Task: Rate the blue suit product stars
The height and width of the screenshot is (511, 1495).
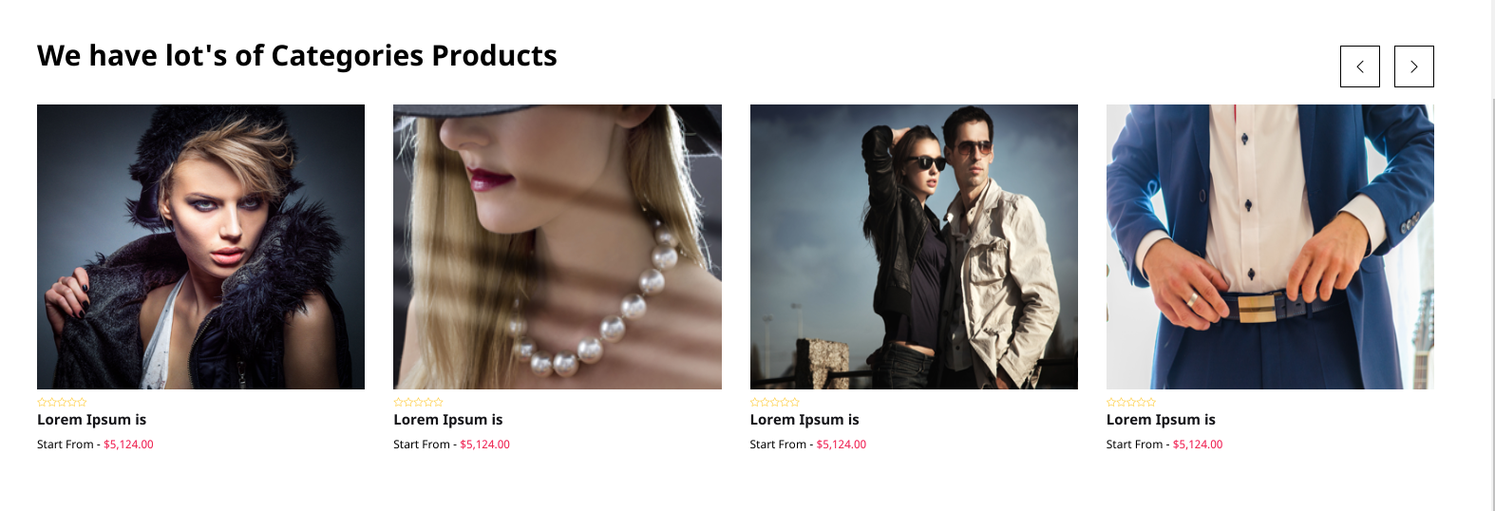Action: [1131, 402]
